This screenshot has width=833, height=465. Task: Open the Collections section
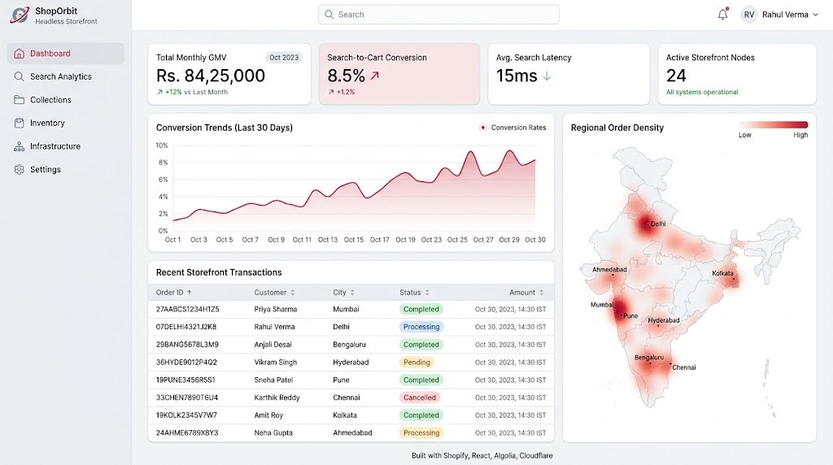pyautogui.click(x=66, y=100)
